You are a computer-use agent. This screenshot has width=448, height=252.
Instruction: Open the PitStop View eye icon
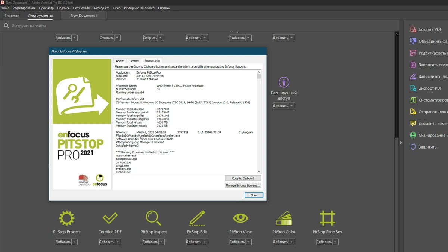240,218
